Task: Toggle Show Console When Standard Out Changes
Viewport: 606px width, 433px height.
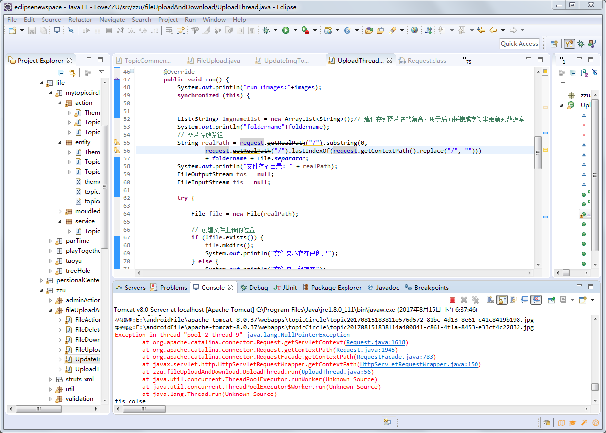Action: [x=525, y=300]
